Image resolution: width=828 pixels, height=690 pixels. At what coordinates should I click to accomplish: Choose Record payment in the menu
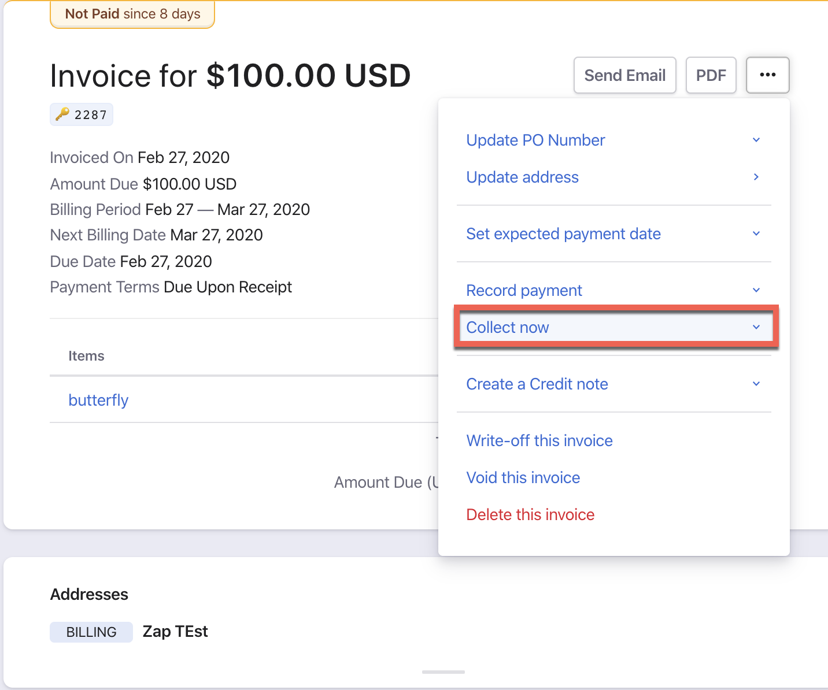point(524,290)
